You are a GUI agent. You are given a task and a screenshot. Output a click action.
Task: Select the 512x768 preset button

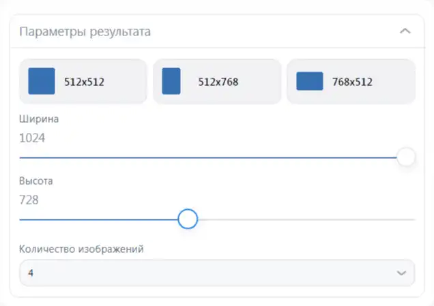tap(217, 81)
